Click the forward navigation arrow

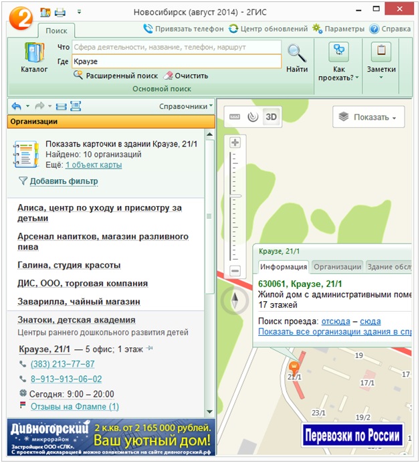coord(40,106)
